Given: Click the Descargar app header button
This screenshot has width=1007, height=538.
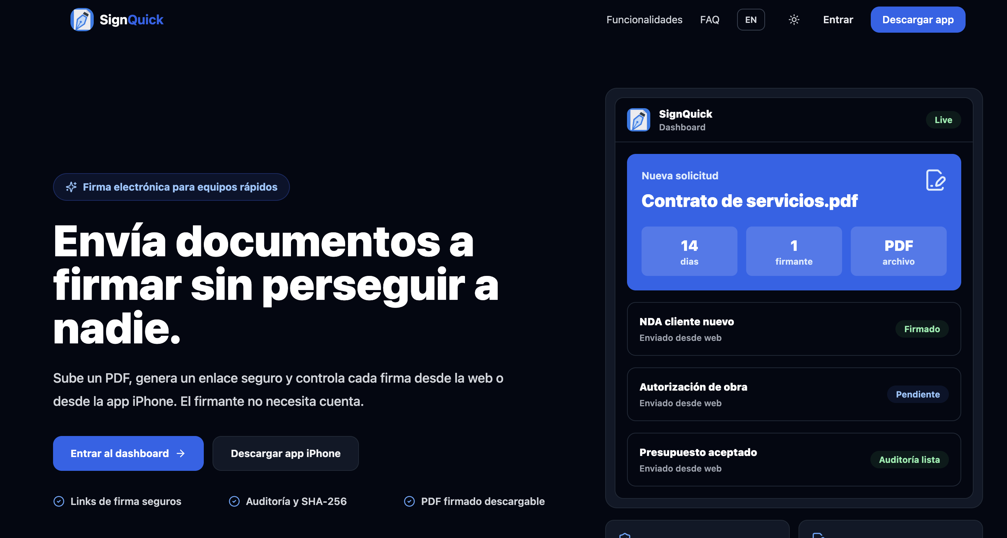Looking at the screenshot, I should tap(918, 20).
